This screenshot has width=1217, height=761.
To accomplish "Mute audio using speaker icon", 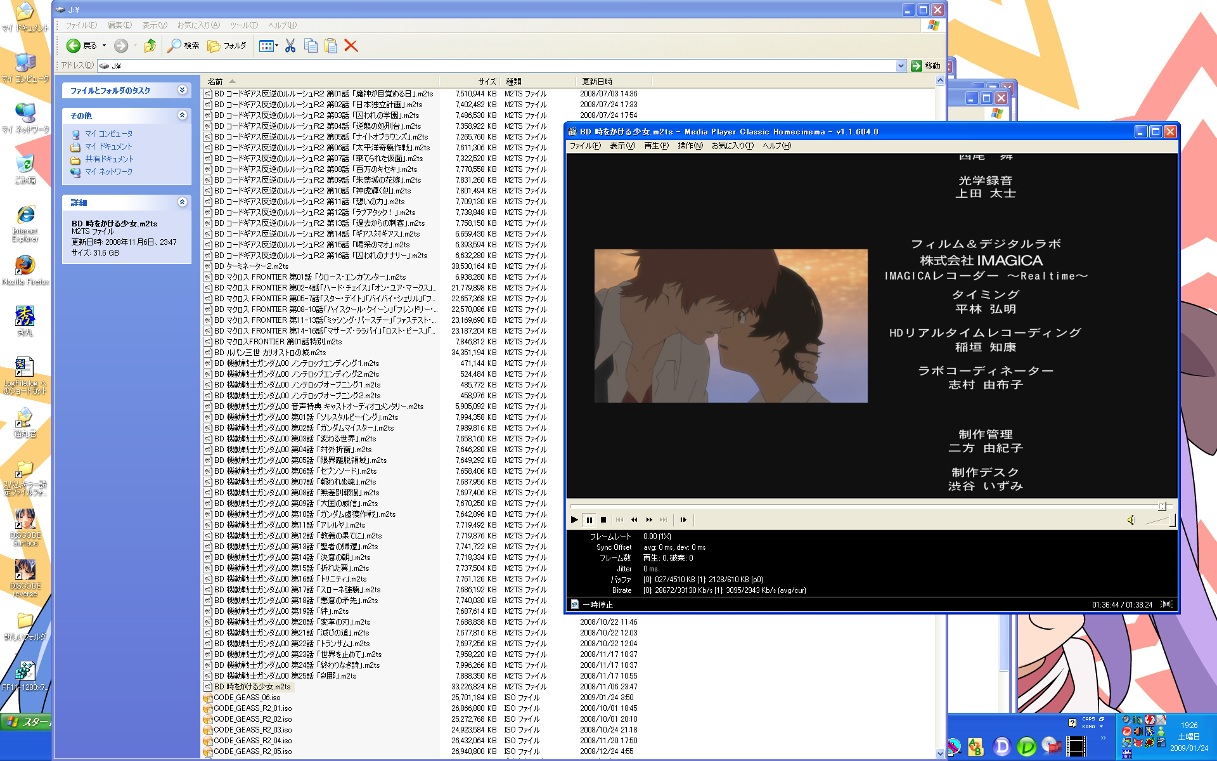I will (x=1131, y=520).
